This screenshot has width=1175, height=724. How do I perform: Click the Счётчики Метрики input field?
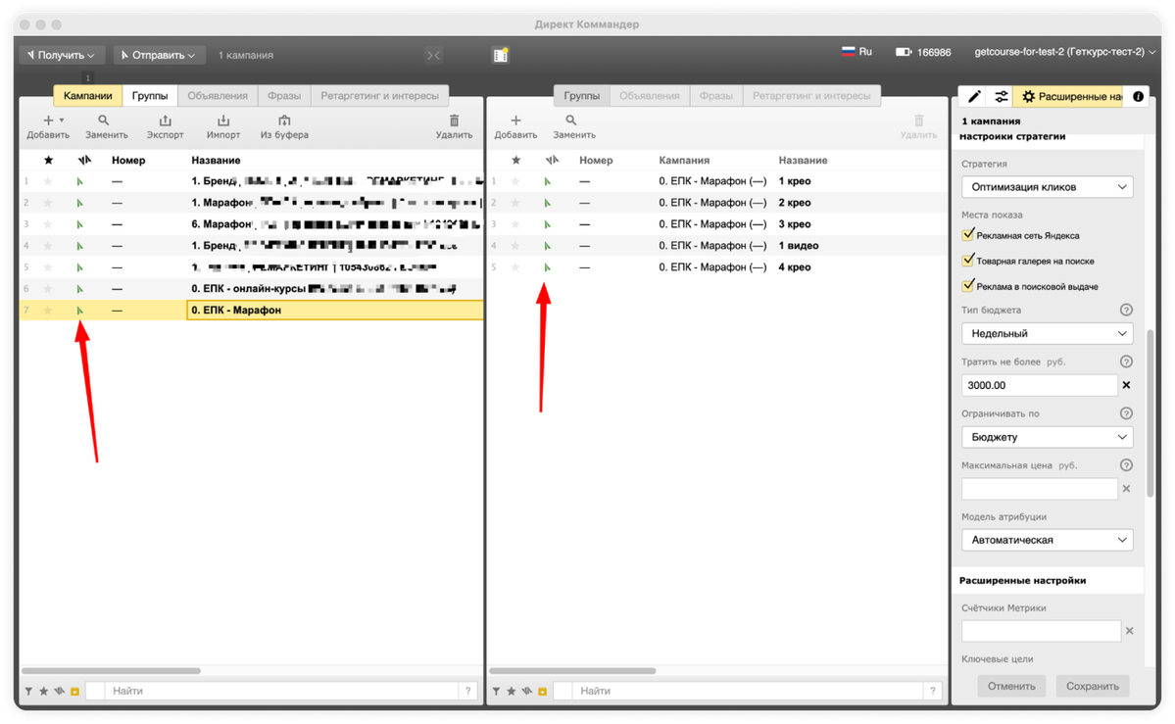tap(1041, 631)
